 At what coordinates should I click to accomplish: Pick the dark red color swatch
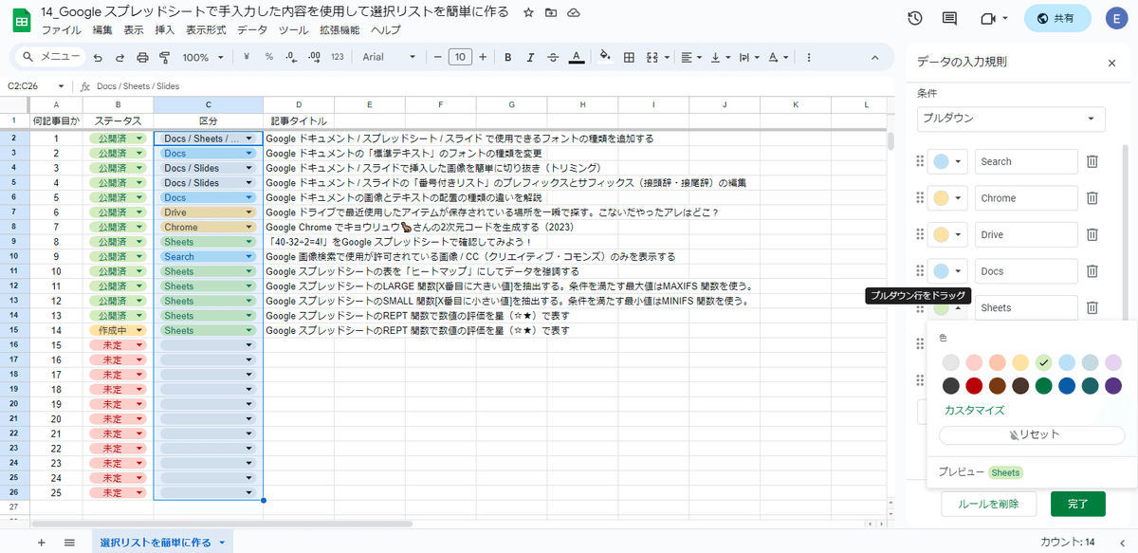974,386
